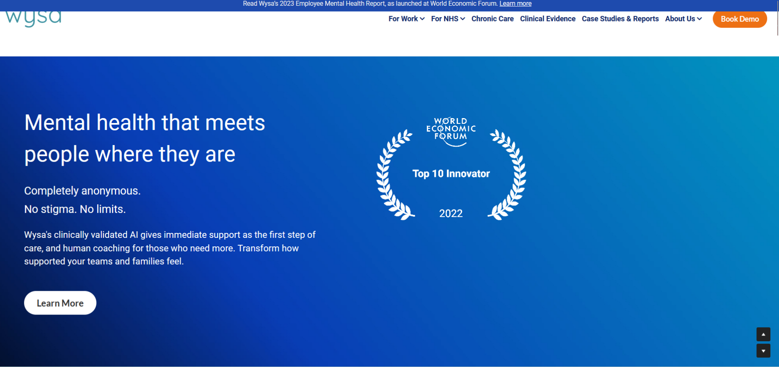
Task: Click the Learn more banner link
Action: (x=515, y=4)
